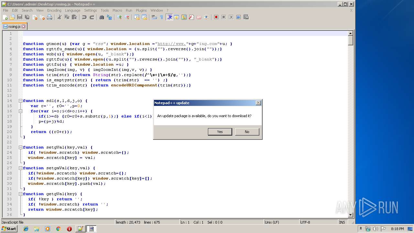Zoom in the editor view
The image size is (414, 233).
119,17
